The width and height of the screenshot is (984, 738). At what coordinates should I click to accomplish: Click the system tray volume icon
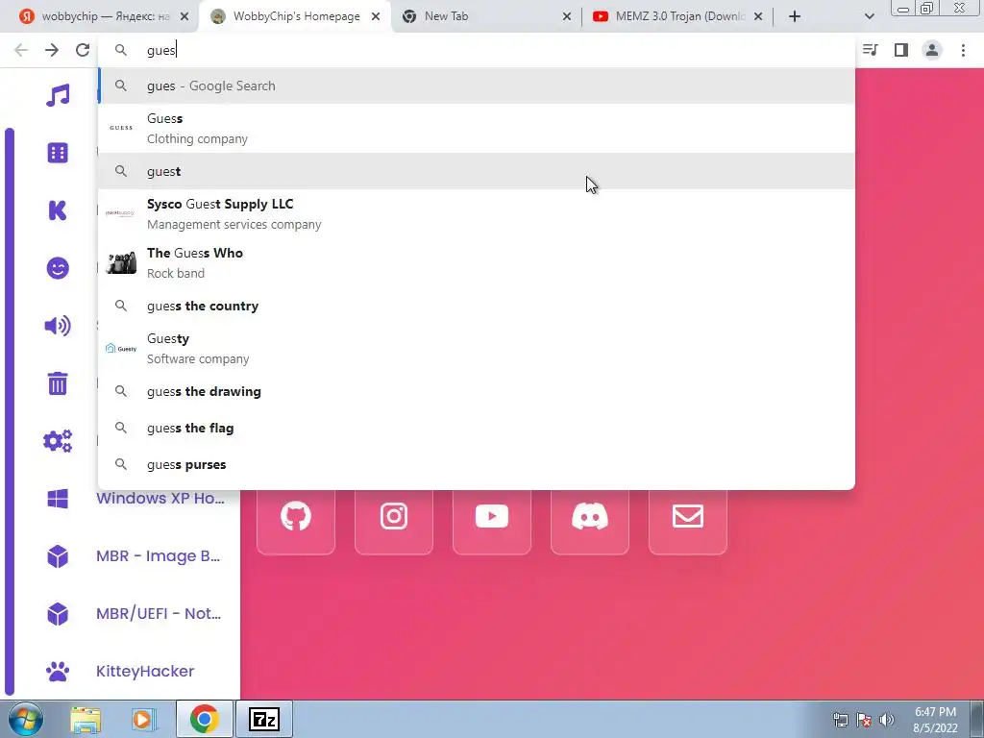[887, 720]
